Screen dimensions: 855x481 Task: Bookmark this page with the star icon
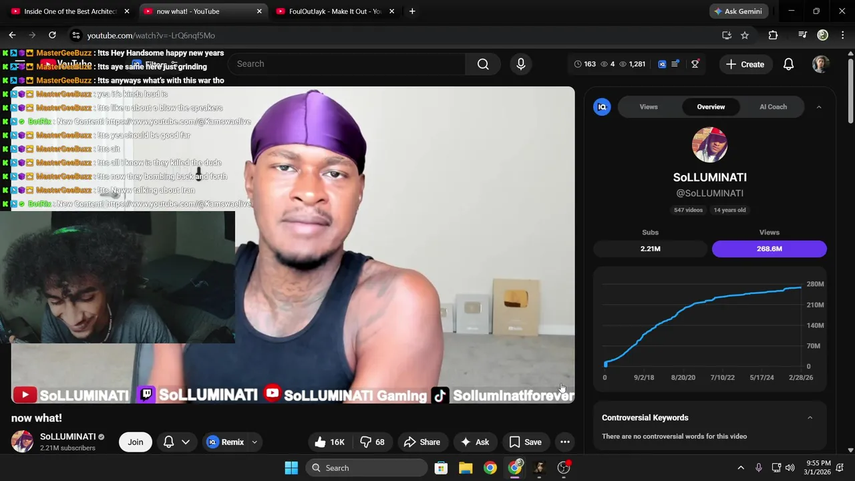(745, 35)
